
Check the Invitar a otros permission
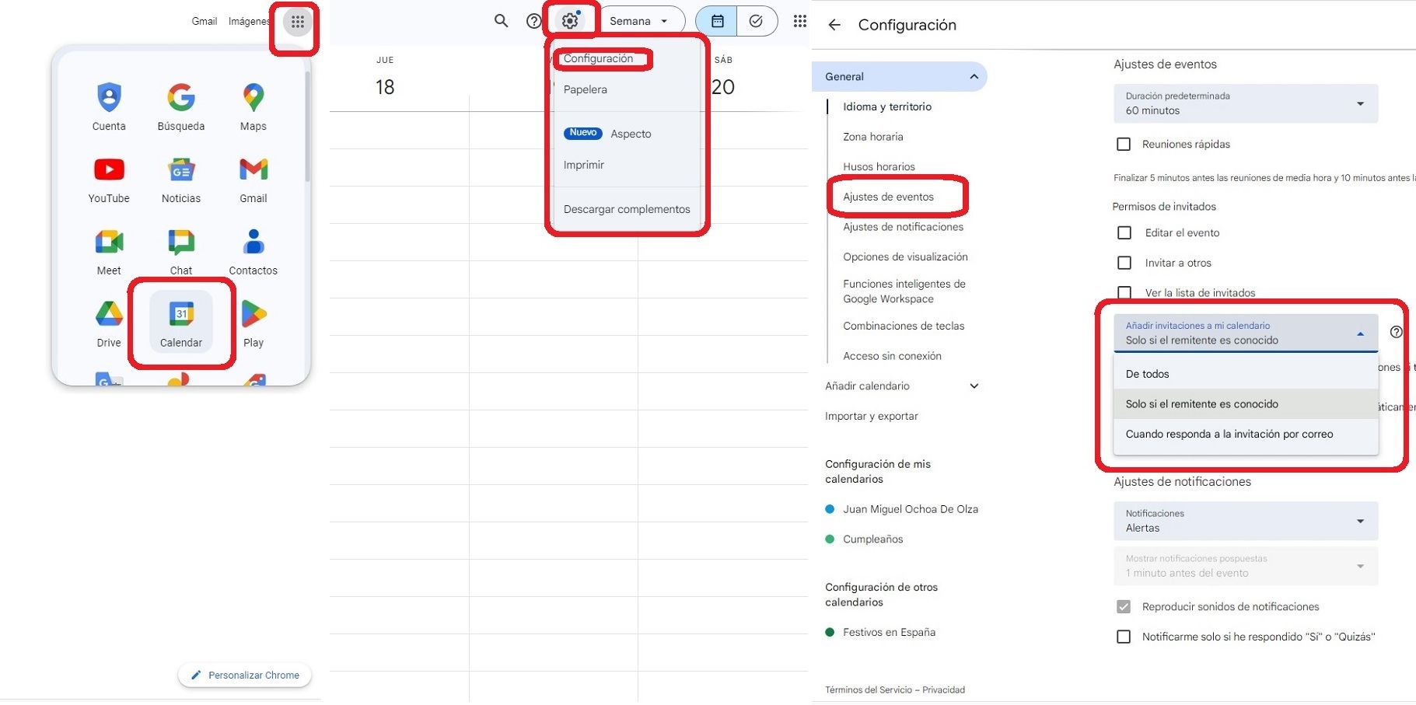(1124, 263)
